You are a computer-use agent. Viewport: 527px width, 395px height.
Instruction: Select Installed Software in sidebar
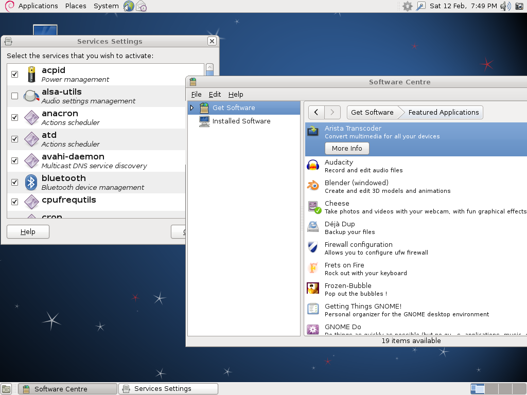(243, 121)
